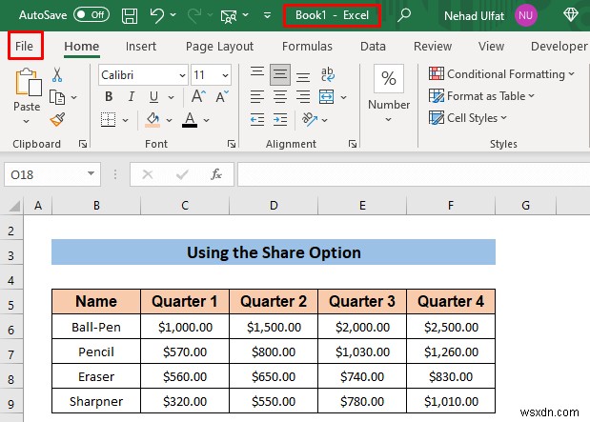Viewport: 590px width, 422px height.
Task: Click the Copy icon
Action: coord(57,97)
